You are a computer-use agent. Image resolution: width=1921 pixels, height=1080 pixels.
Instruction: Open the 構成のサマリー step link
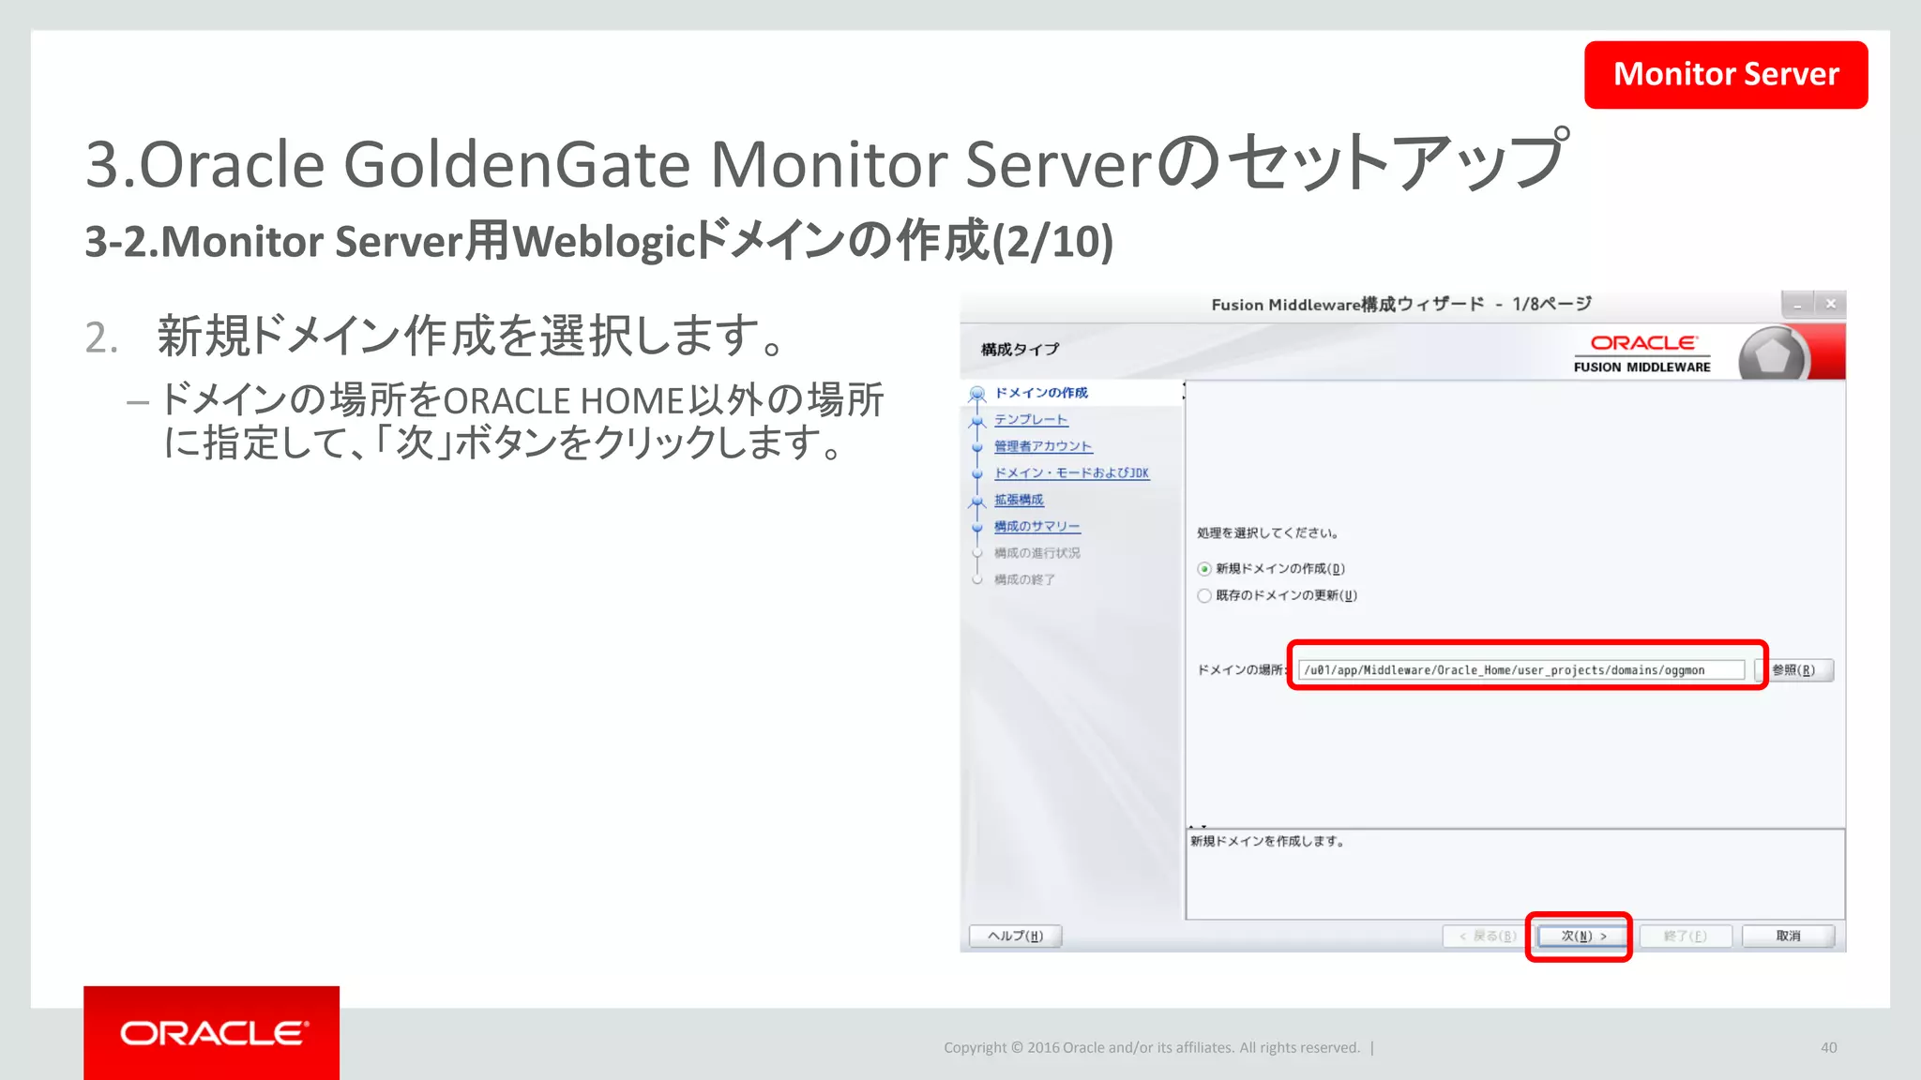pyautogui.click(x=1037, y=526)
